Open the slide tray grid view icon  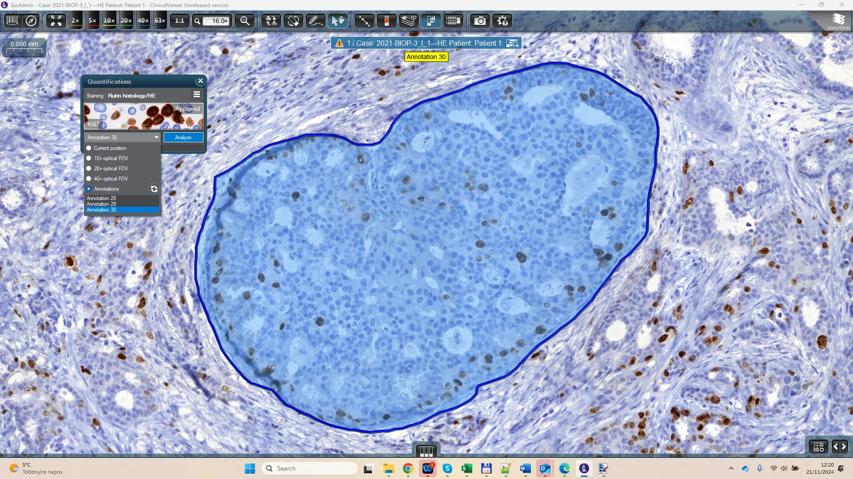453,21
